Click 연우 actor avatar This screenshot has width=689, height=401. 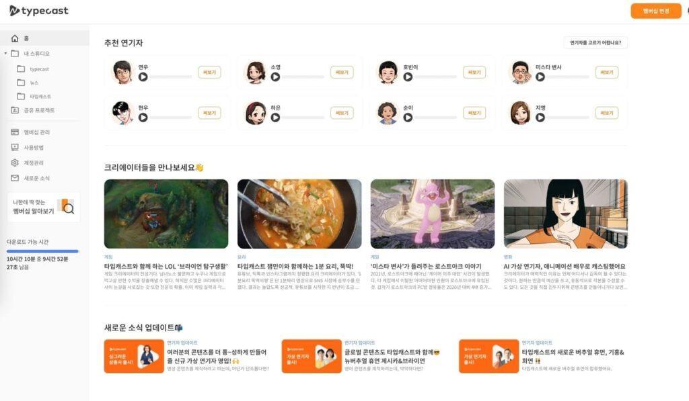coord(122,72)
